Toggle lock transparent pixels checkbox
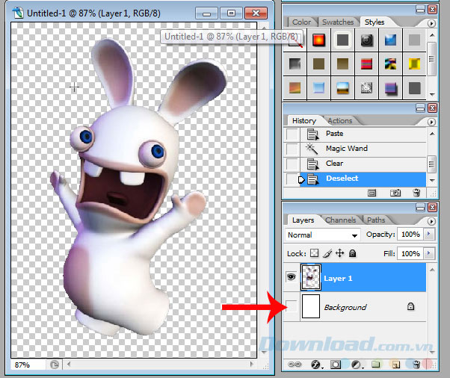This screenshot has width=450, height=378. click(x=315, y=254)
